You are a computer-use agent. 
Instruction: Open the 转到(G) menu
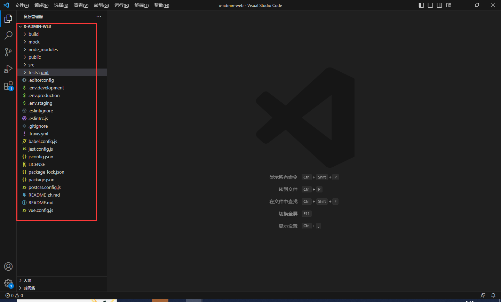point(101,5)
